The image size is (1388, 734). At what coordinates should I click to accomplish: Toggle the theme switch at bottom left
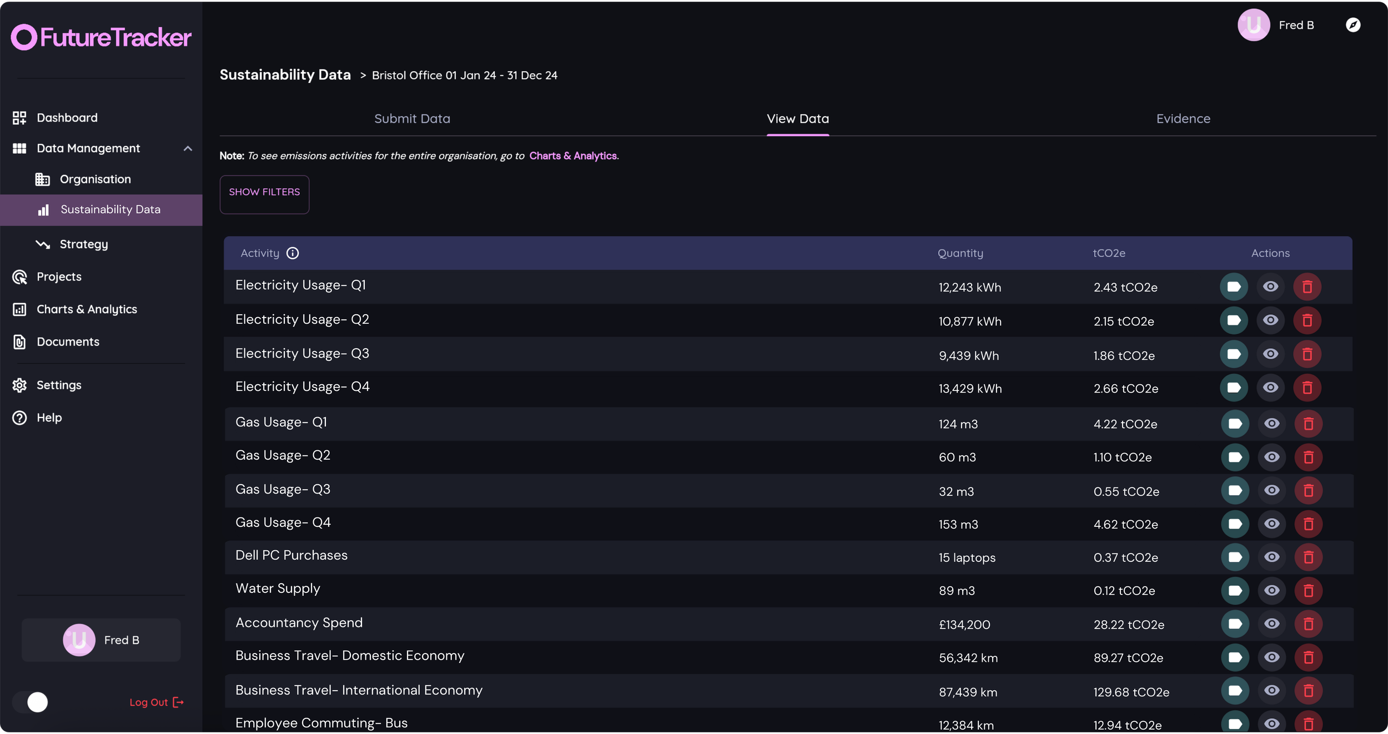coord(31,702)
